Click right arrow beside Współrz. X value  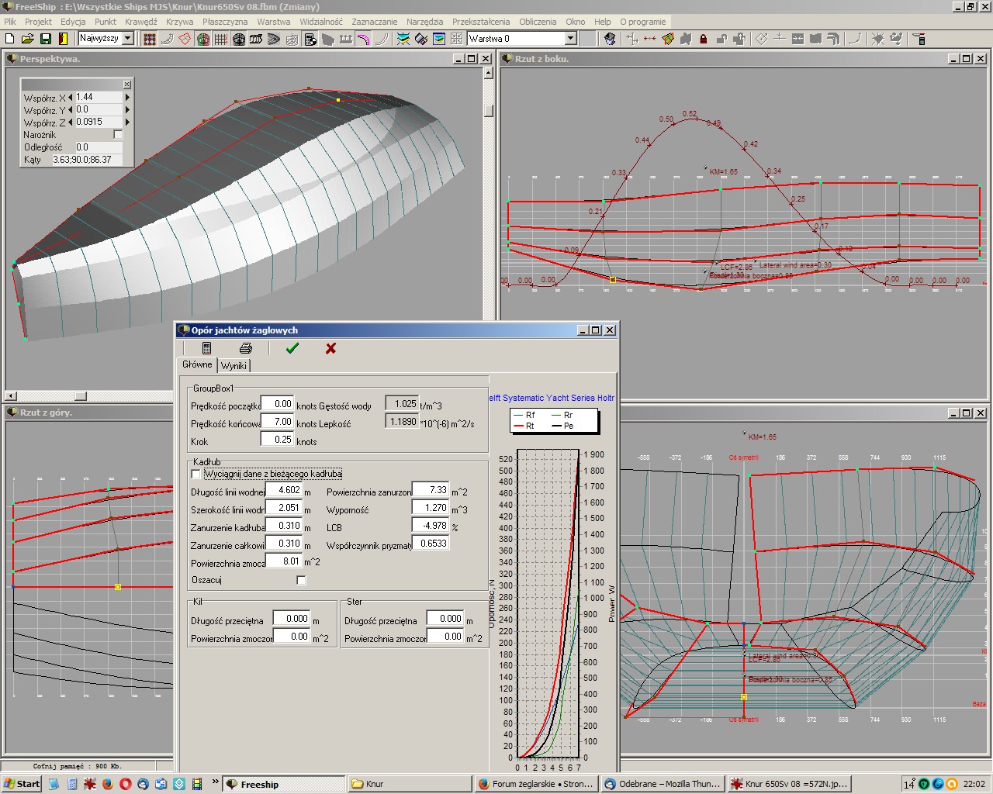pos(127,98)
